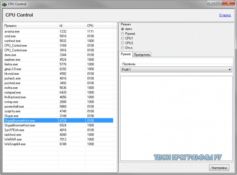Select the hkcmd.exe process row

tap(58, 73)
